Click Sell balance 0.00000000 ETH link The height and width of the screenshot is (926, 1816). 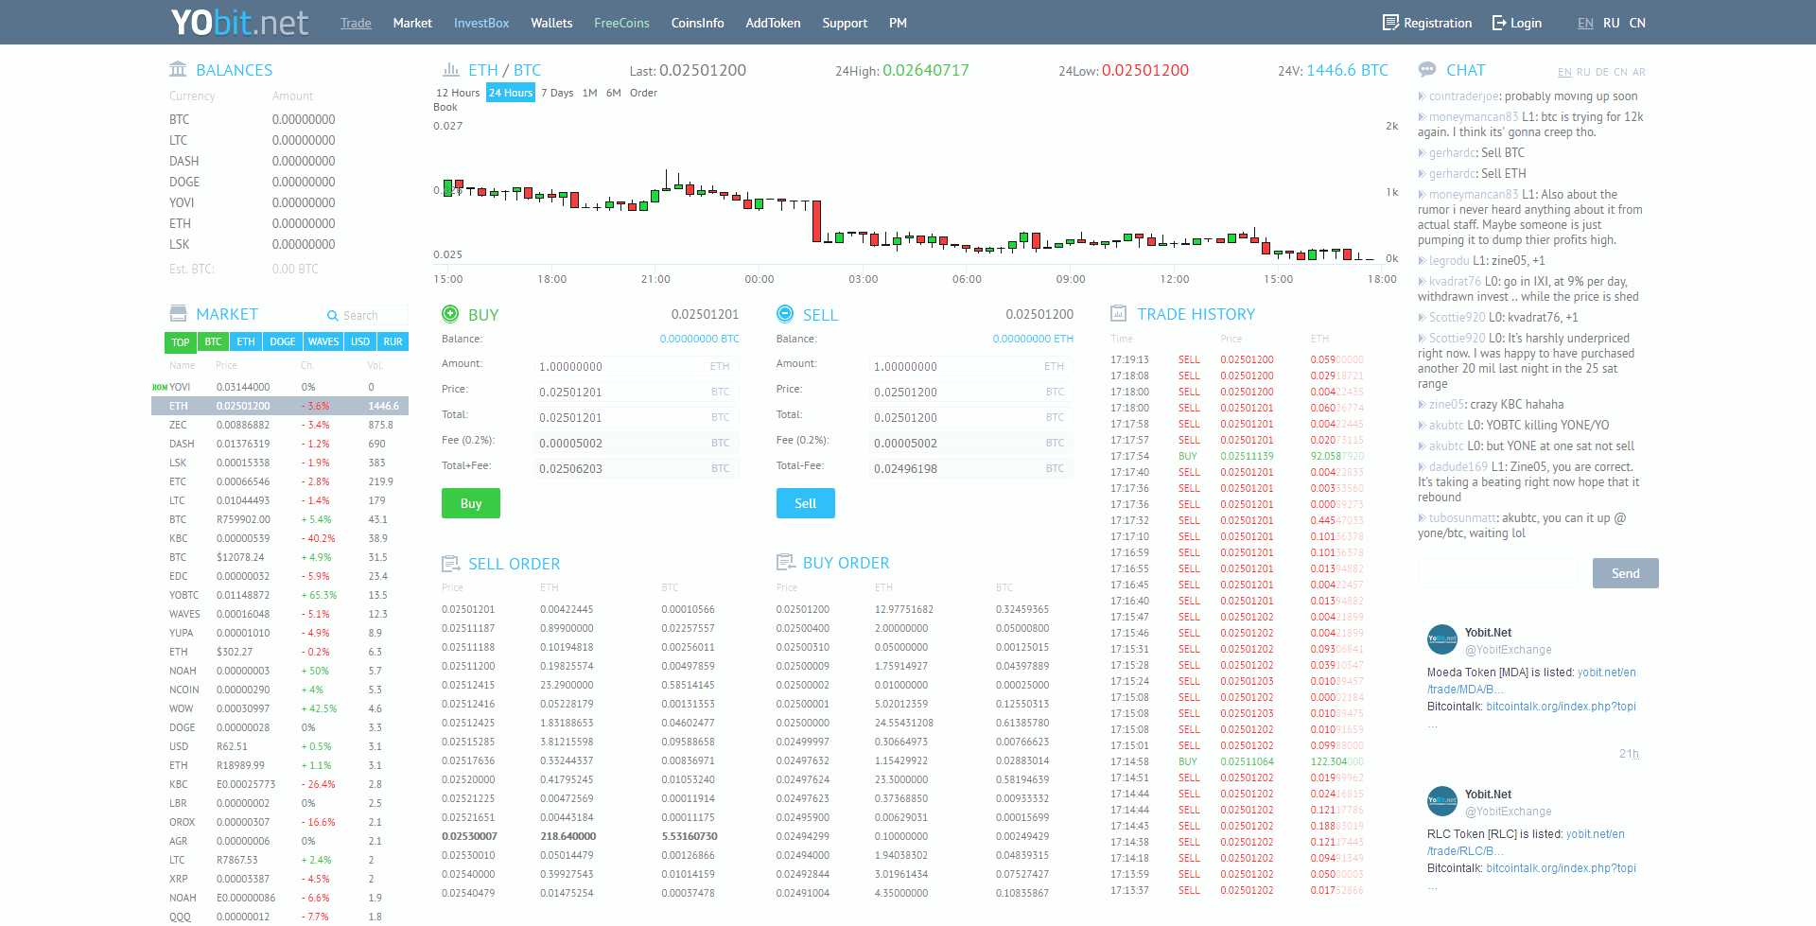pyautogui.click(x=1033, y=339)
